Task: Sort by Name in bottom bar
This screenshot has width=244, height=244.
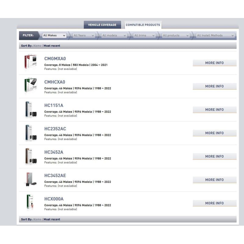Action: [x=37, y=219]
